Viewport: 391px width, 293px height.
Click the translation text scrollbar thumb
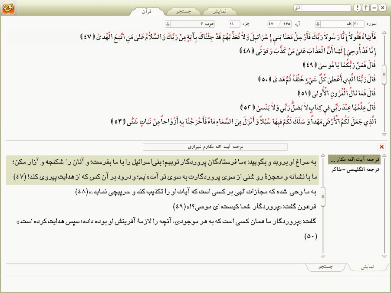point(323,197)
